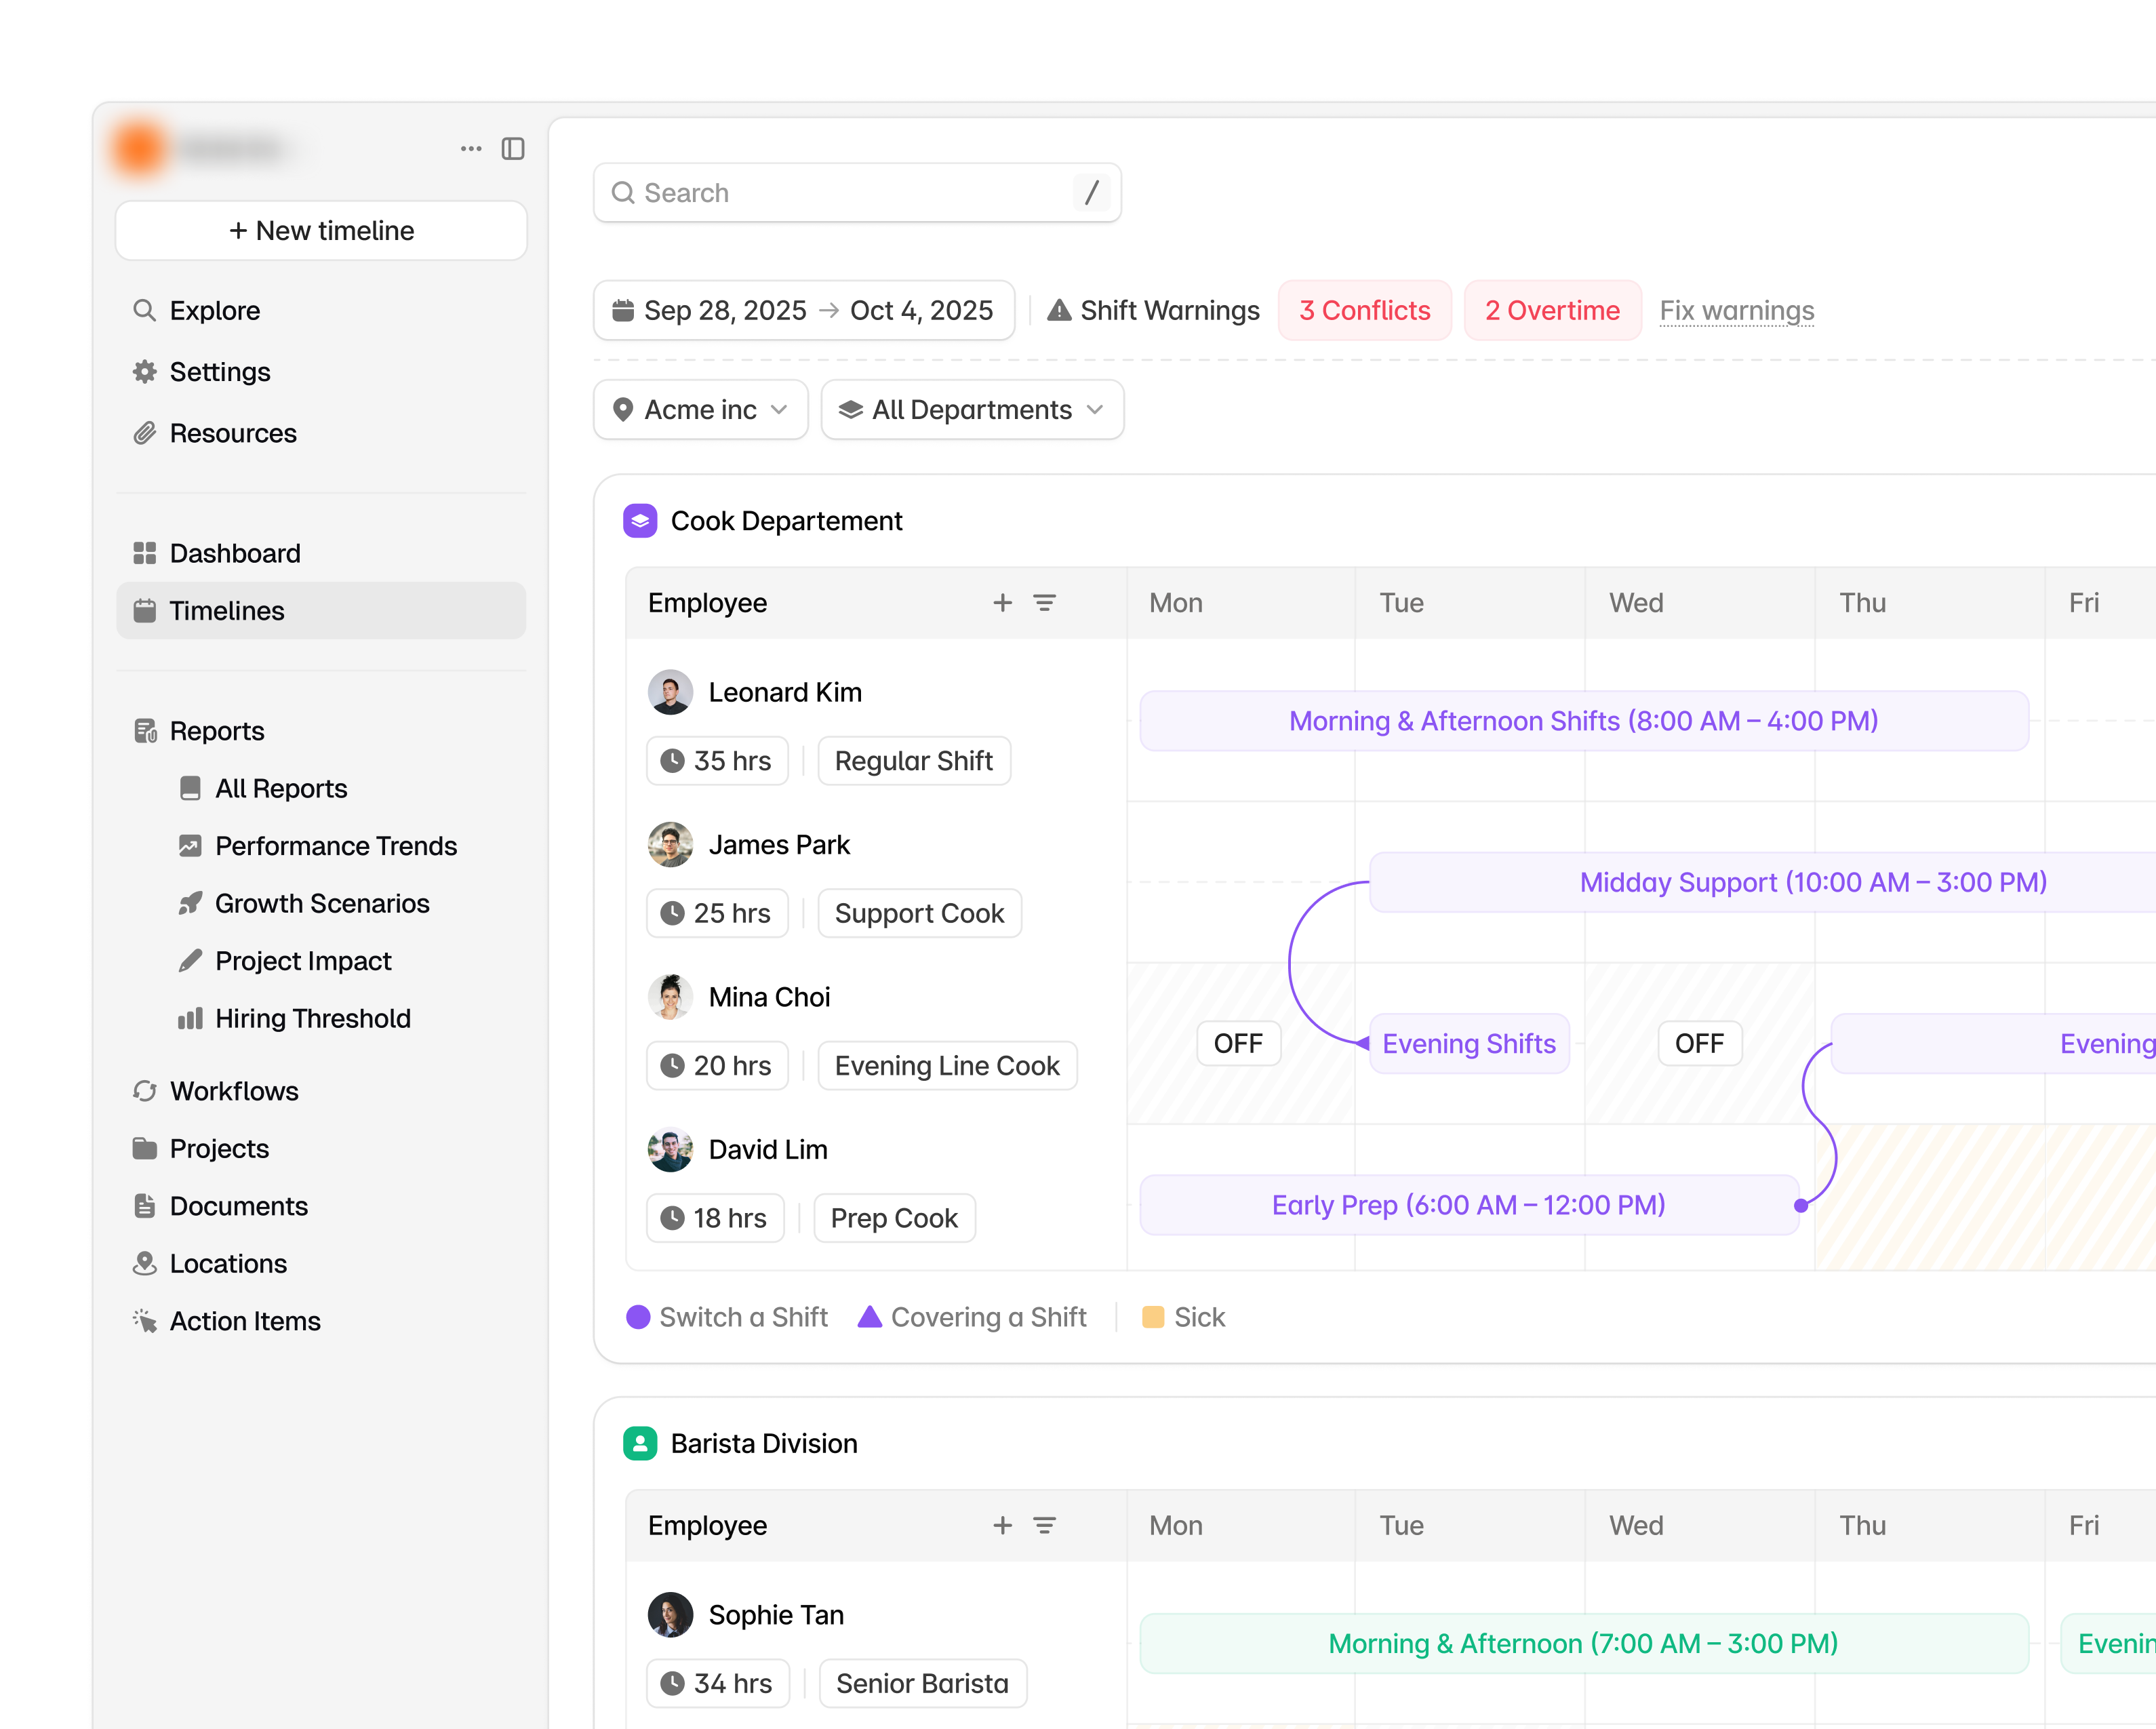
Task: Toggle the sidebar collapse icon
Action: click(513, 149)
